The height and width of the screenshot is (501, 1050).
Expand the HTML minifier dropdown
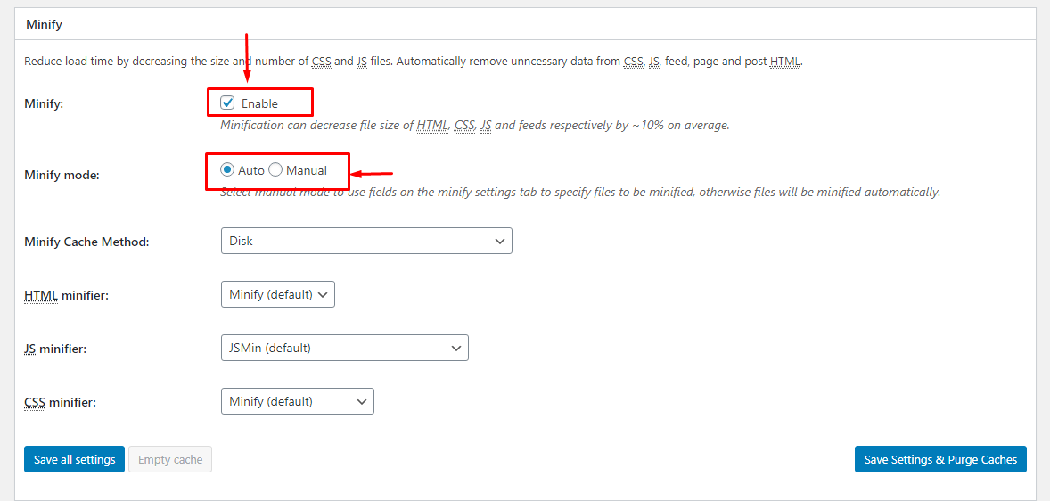coord(277,294)
